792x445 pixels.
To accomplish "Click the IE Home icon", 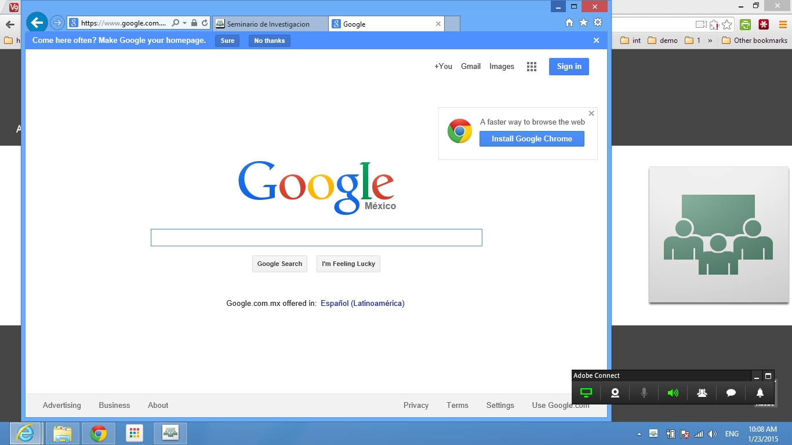I will (569, 23).
